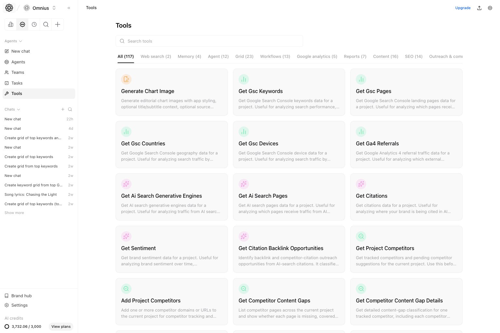Click Get Ai Search Generative Engines sparkle icon
This screenshot has width=500, height=333.
coord(126,184)
